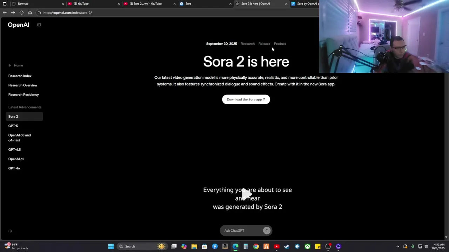Open GPT-4.5 in sidebar
This screenshot has width=449, height=252.
tap(15, 149)
